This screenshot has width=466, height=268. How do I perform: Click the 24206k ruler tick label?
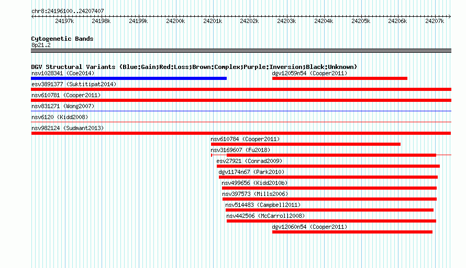coord(397,21)
